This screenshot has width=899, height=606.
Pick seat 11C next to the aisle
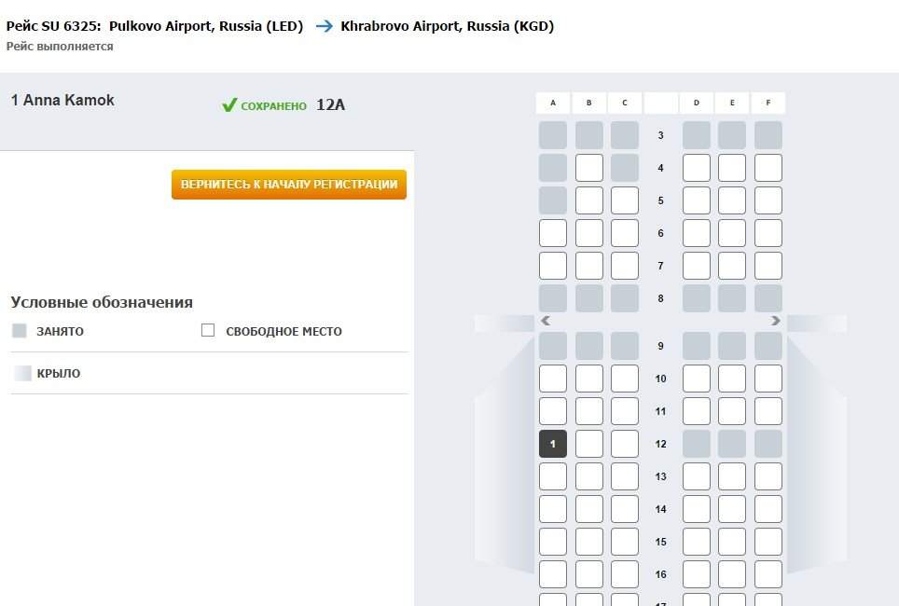pos(625,411)
